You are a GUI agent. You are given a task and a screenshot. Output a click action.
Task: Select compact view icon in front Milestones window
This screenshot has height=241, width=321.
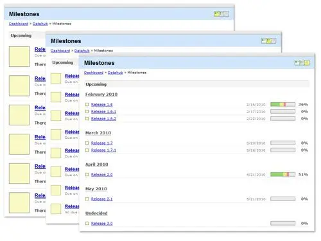[307, 62]
